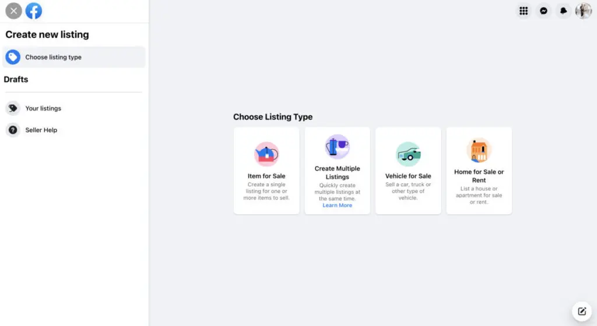Click the profile picture avatar
This screenshot has height=326, width=597.
tap(583, 11)
